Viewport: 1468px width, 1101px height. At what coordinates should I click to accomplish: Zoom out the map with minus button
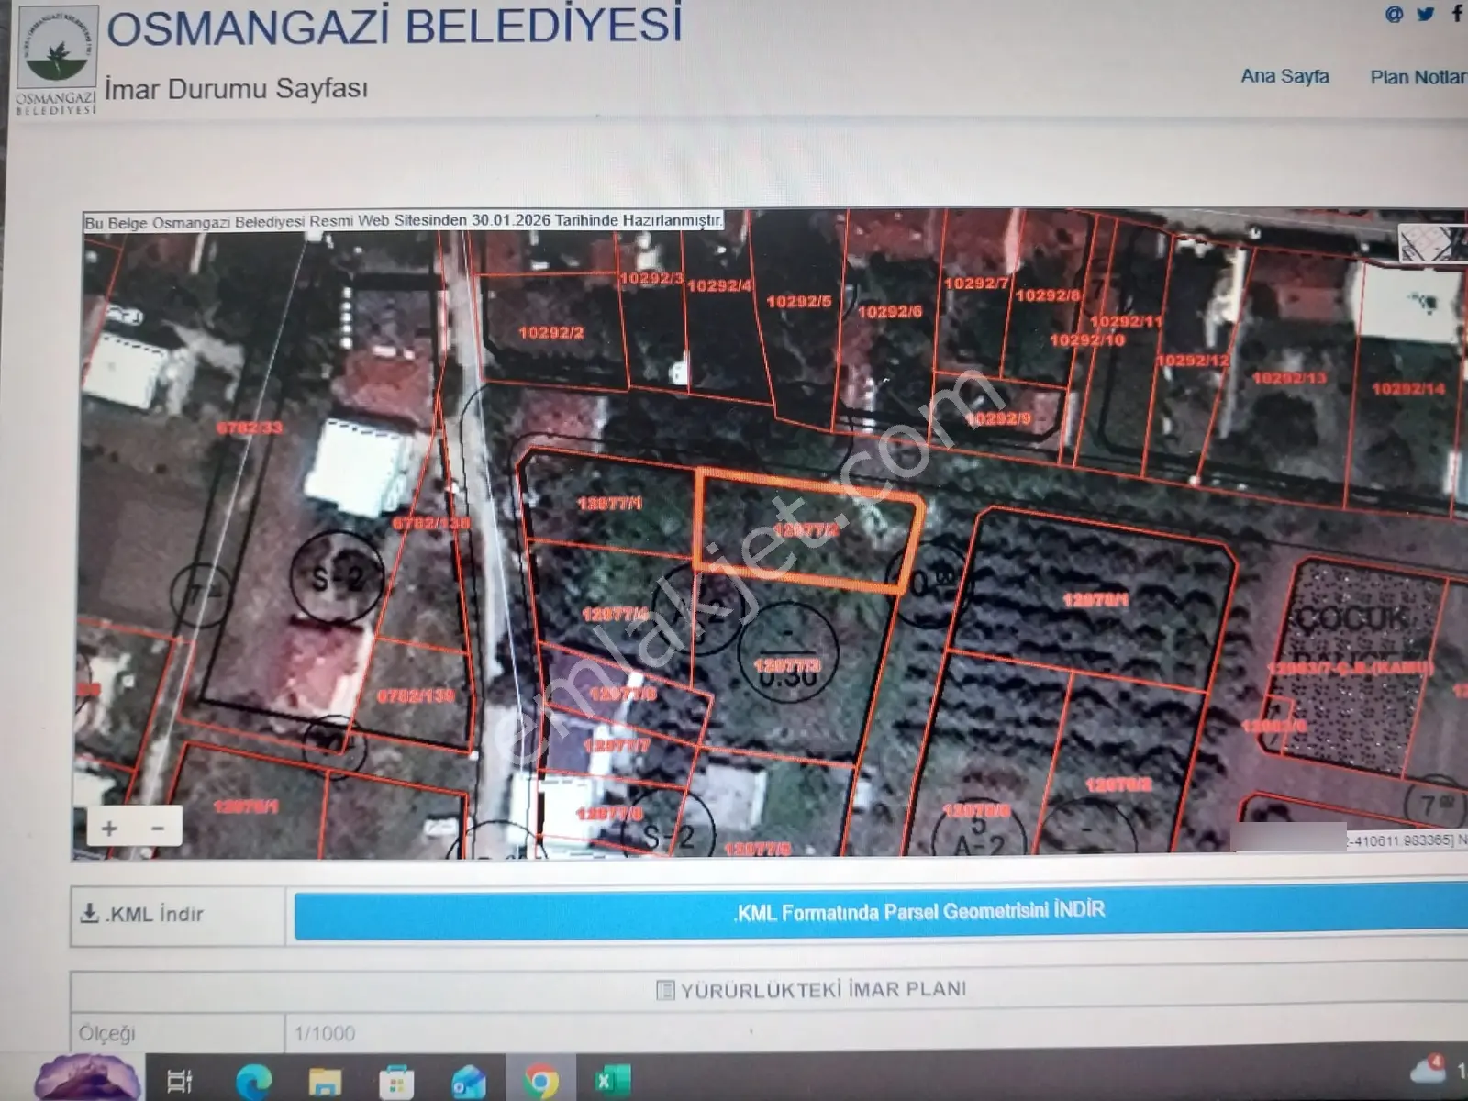coord(158,829)
